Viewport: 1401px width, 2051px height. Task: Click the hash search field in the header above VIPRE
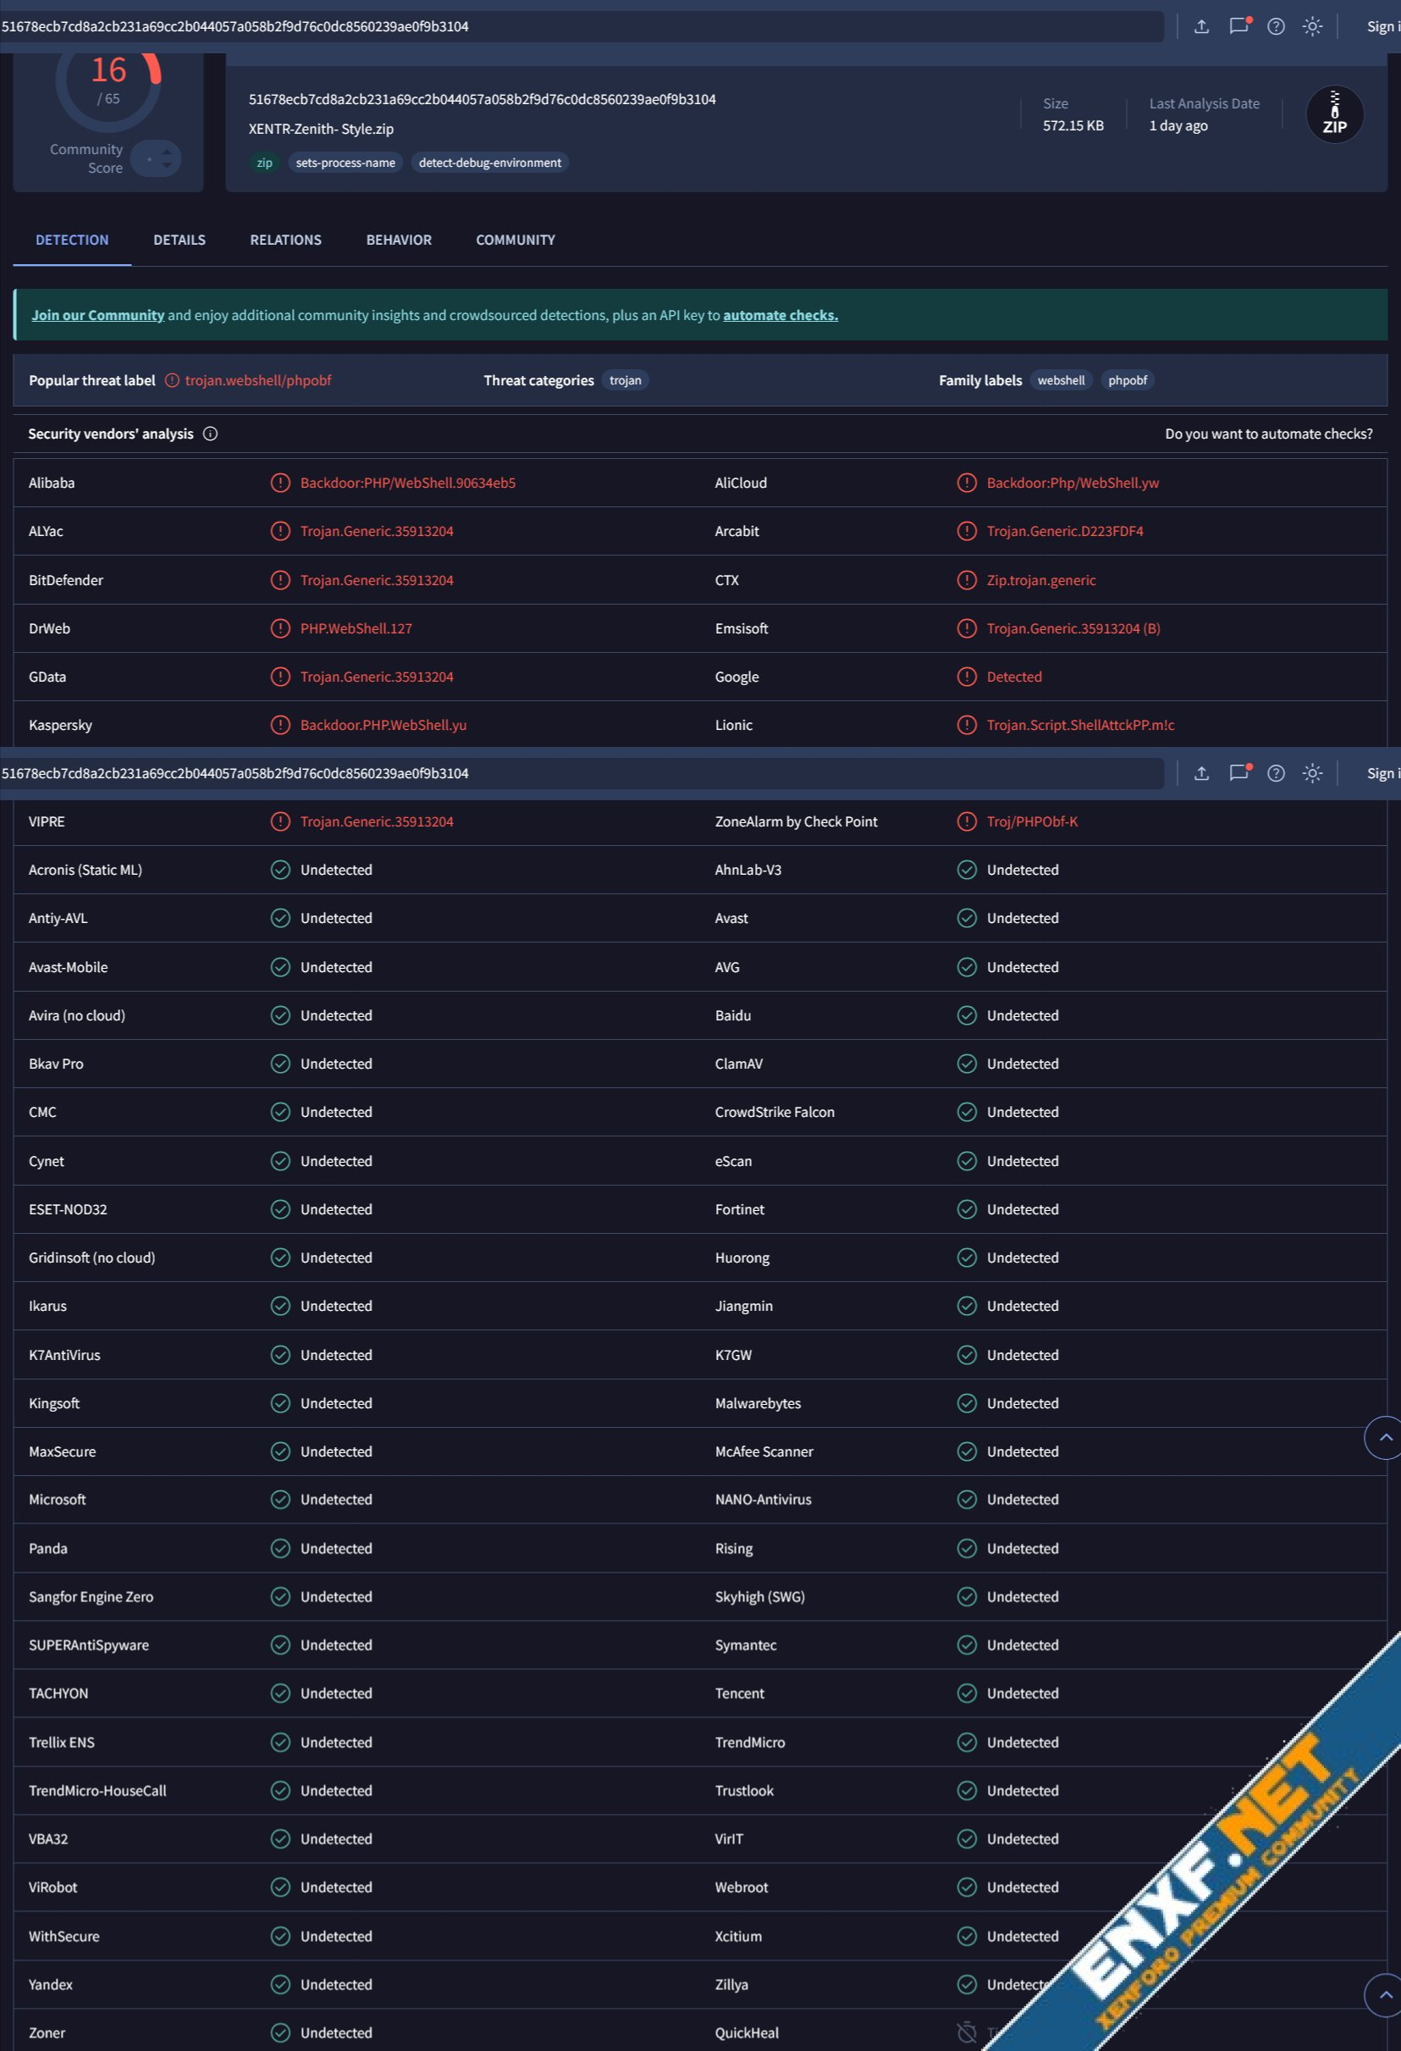pyautogui.click(x=581, y=773)
